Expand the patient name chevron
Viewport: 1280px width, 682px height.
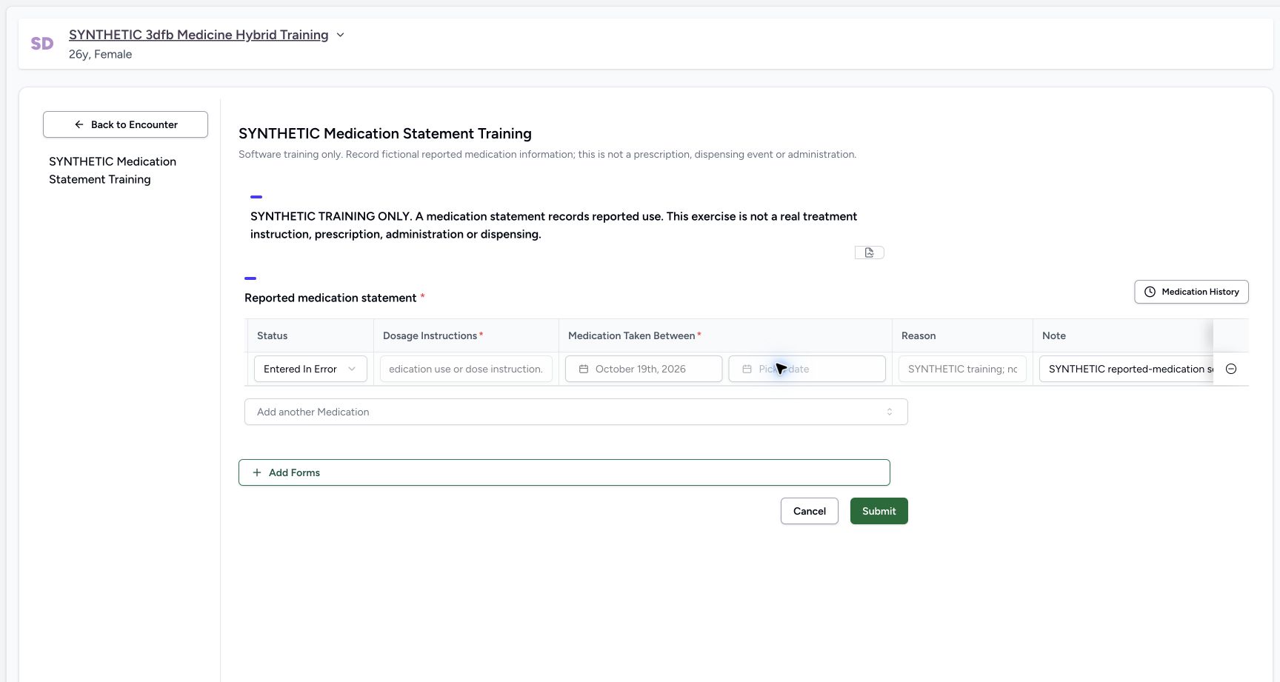[340, 35]
